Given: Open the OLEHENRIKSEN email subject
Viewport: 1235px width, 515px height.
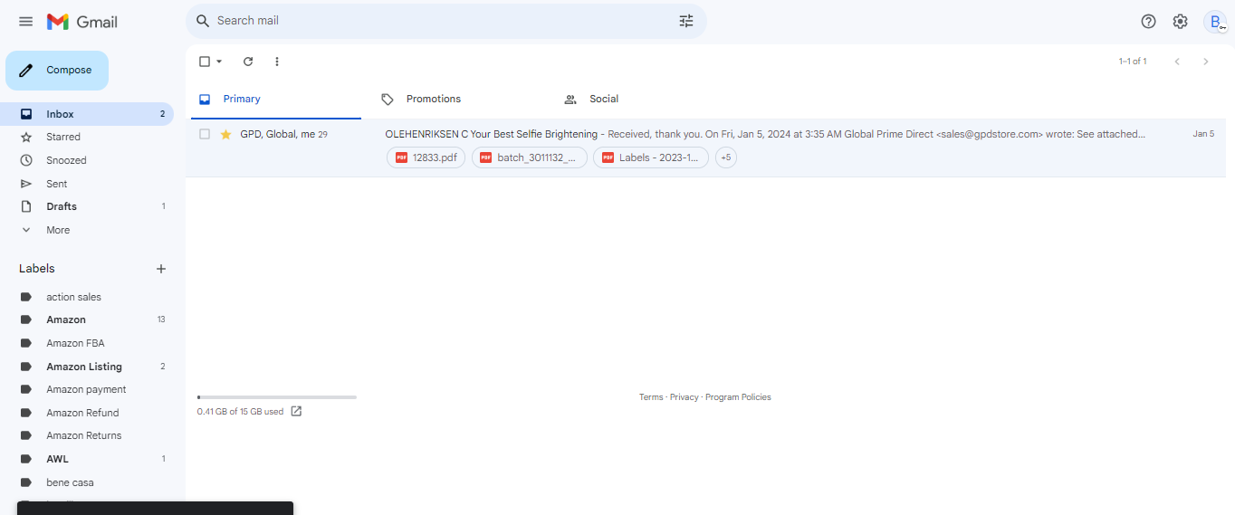Looking at the screenshot, I should click(x=491, y=134).
